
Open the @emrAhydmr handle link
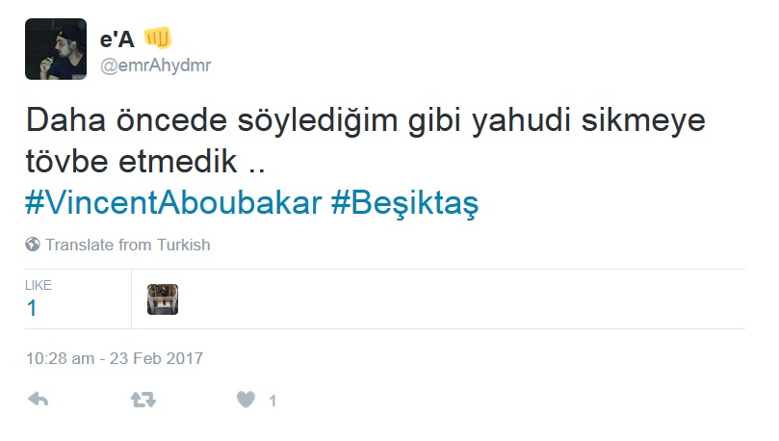tap(155, 65)
